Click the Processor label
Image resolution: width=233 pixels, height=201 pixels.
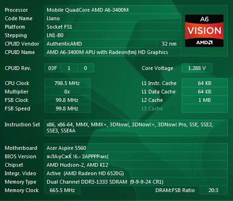[x=16, y=10]
